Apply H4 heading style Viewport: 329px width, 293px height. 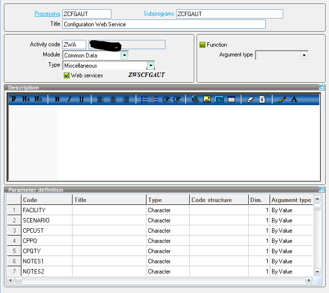[x=26, y=99]
